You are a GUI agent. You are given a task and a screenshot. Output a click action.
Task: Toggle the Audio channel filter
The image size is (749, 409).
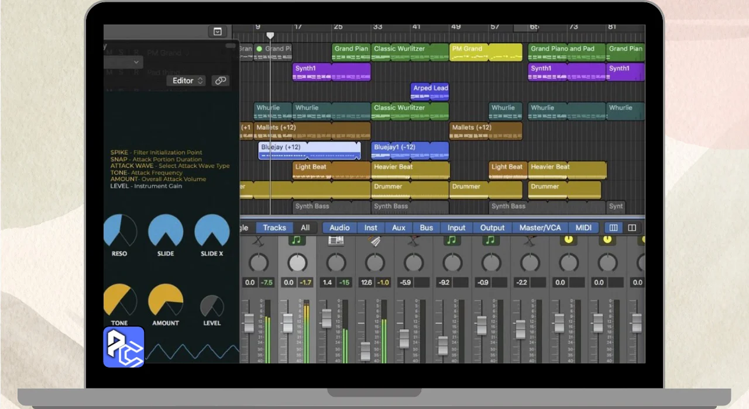[339, 228]
